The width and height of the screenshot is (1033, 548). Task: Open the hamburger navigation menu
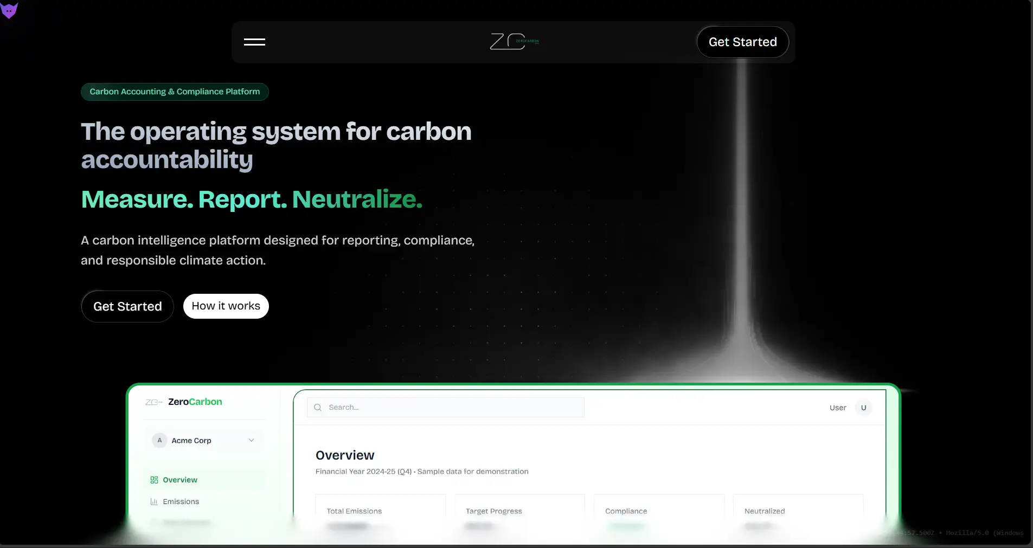(x=255, y=42)
